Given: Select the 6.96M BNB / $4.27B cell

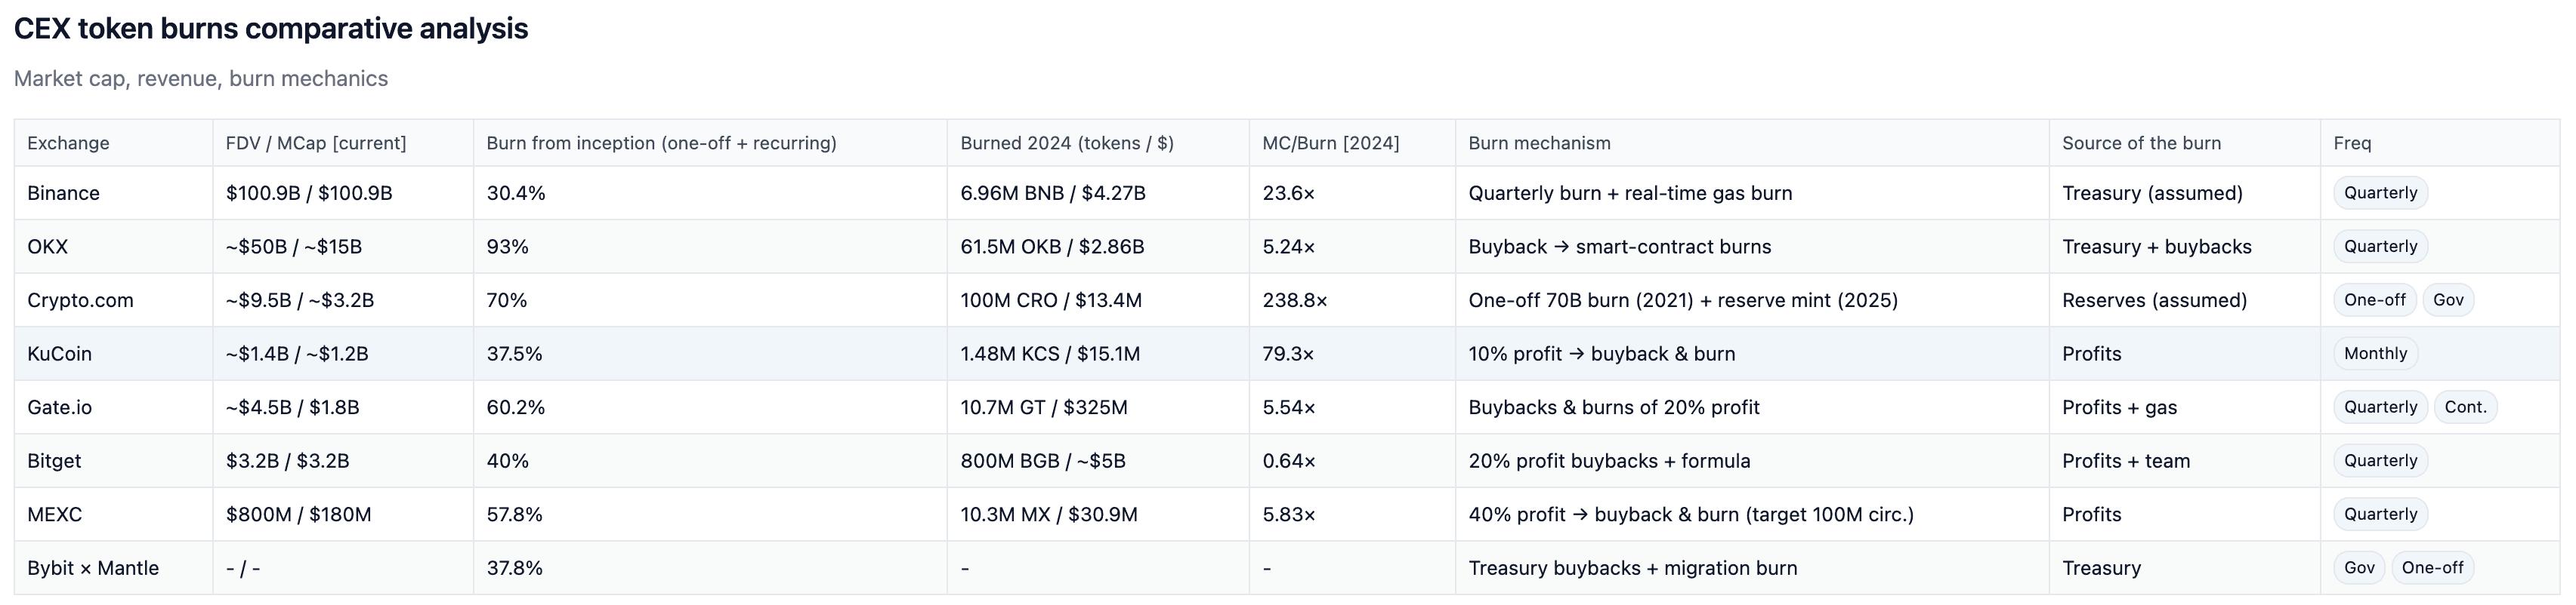Looking at the screenshot, I should (x=1052, y=192).
